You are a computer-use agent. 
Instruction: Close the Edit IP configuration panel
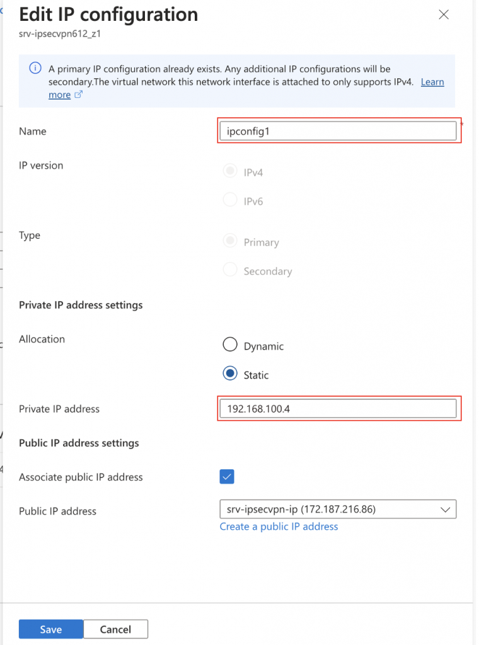click(443, 15)
